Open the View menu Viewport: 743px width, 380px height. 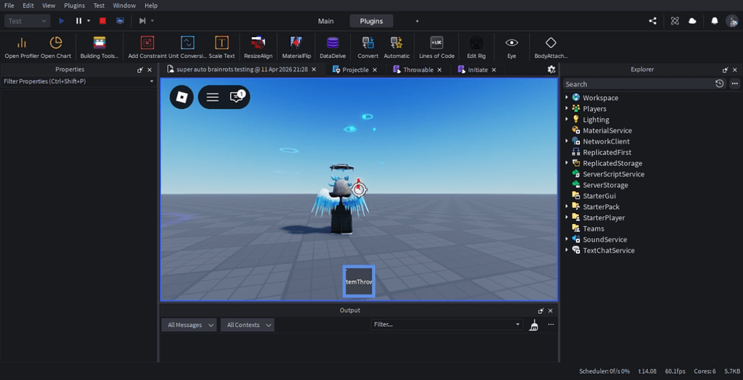coord(49,6)
